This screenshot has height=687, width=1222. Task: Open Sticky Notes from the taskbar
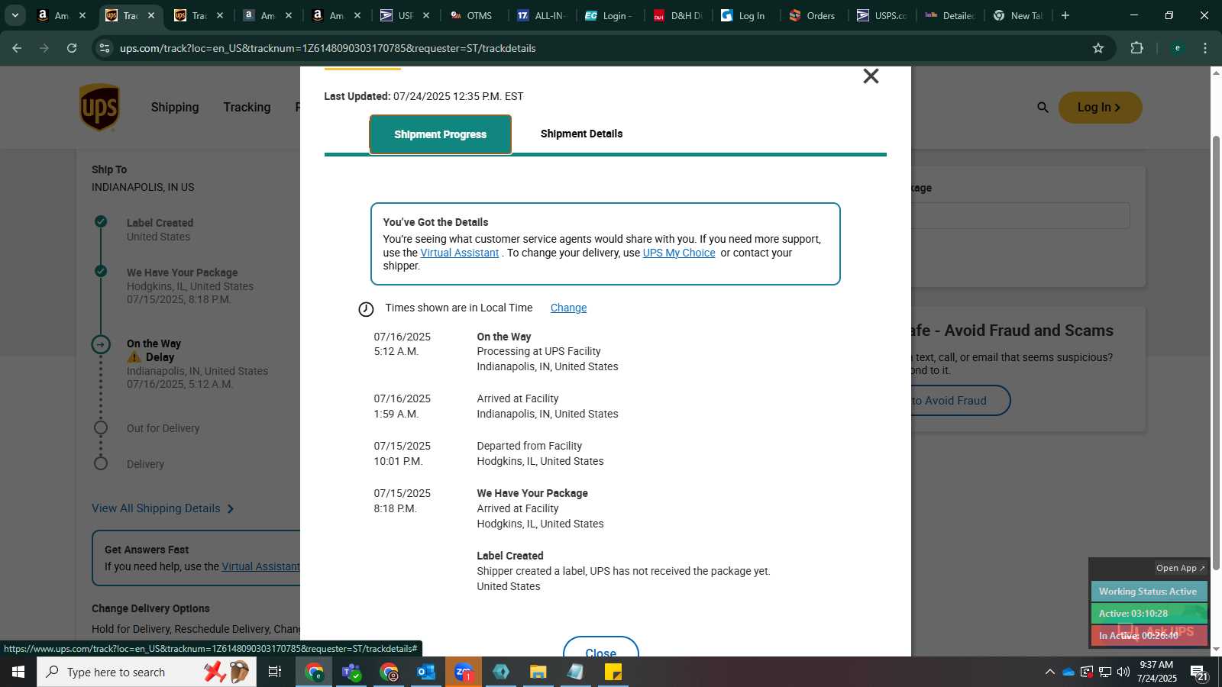click(613, 672)
